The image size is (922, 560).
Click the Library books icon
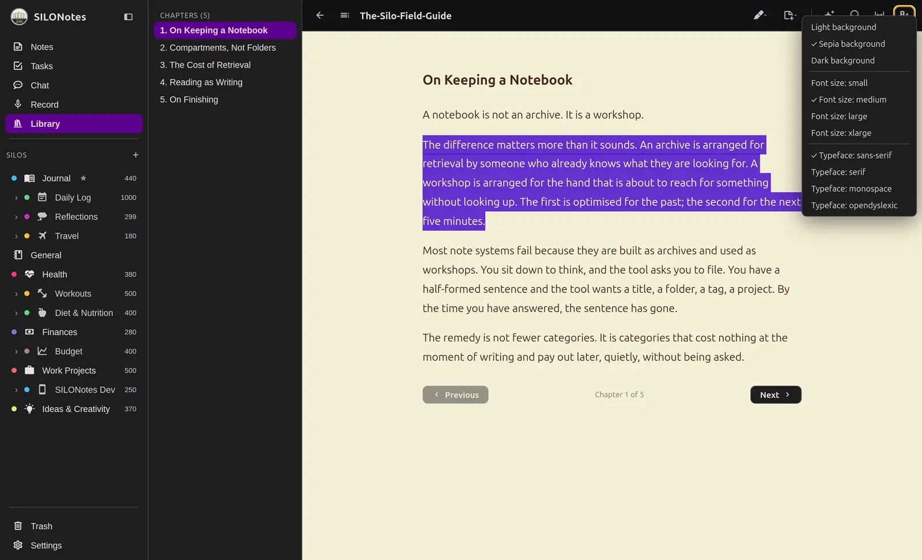point(18,123)
